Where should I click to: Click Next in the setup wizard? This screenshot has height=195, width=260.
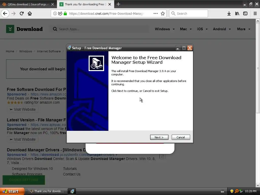[159, 137]
